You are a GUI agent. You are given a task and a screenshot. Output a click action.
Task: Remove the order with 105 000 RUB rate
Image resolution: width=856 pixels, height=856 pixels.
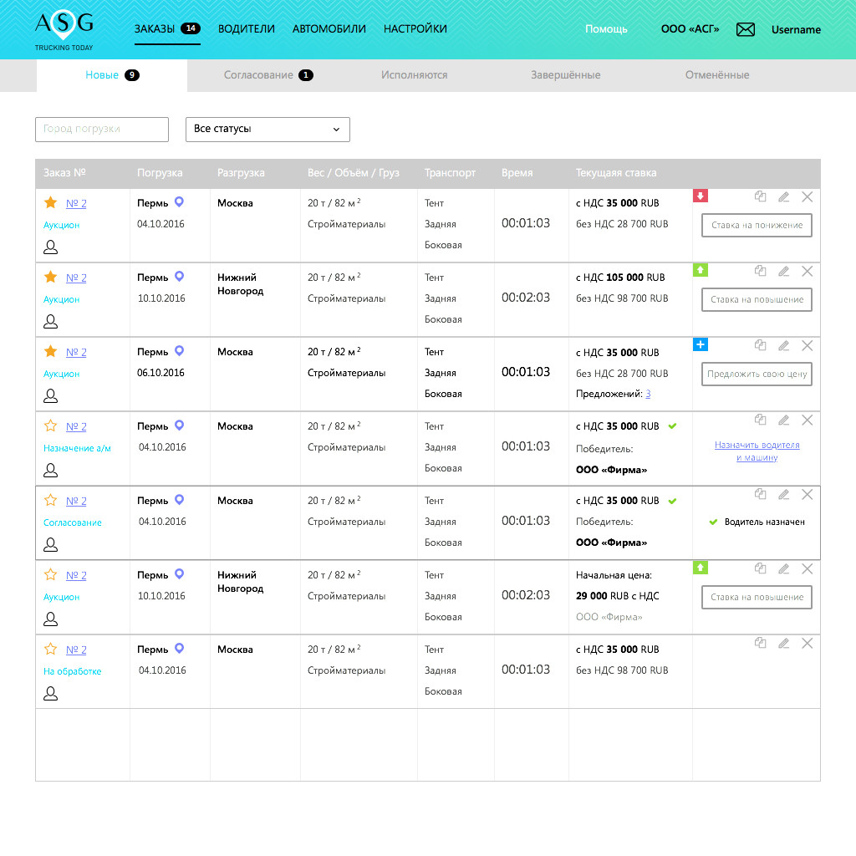pos(808,271)
